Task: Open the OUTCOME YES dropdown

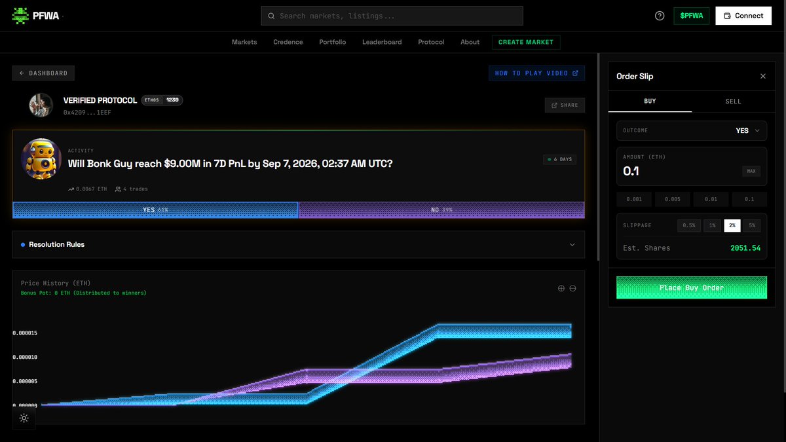Action: click(x=692, y=130)
